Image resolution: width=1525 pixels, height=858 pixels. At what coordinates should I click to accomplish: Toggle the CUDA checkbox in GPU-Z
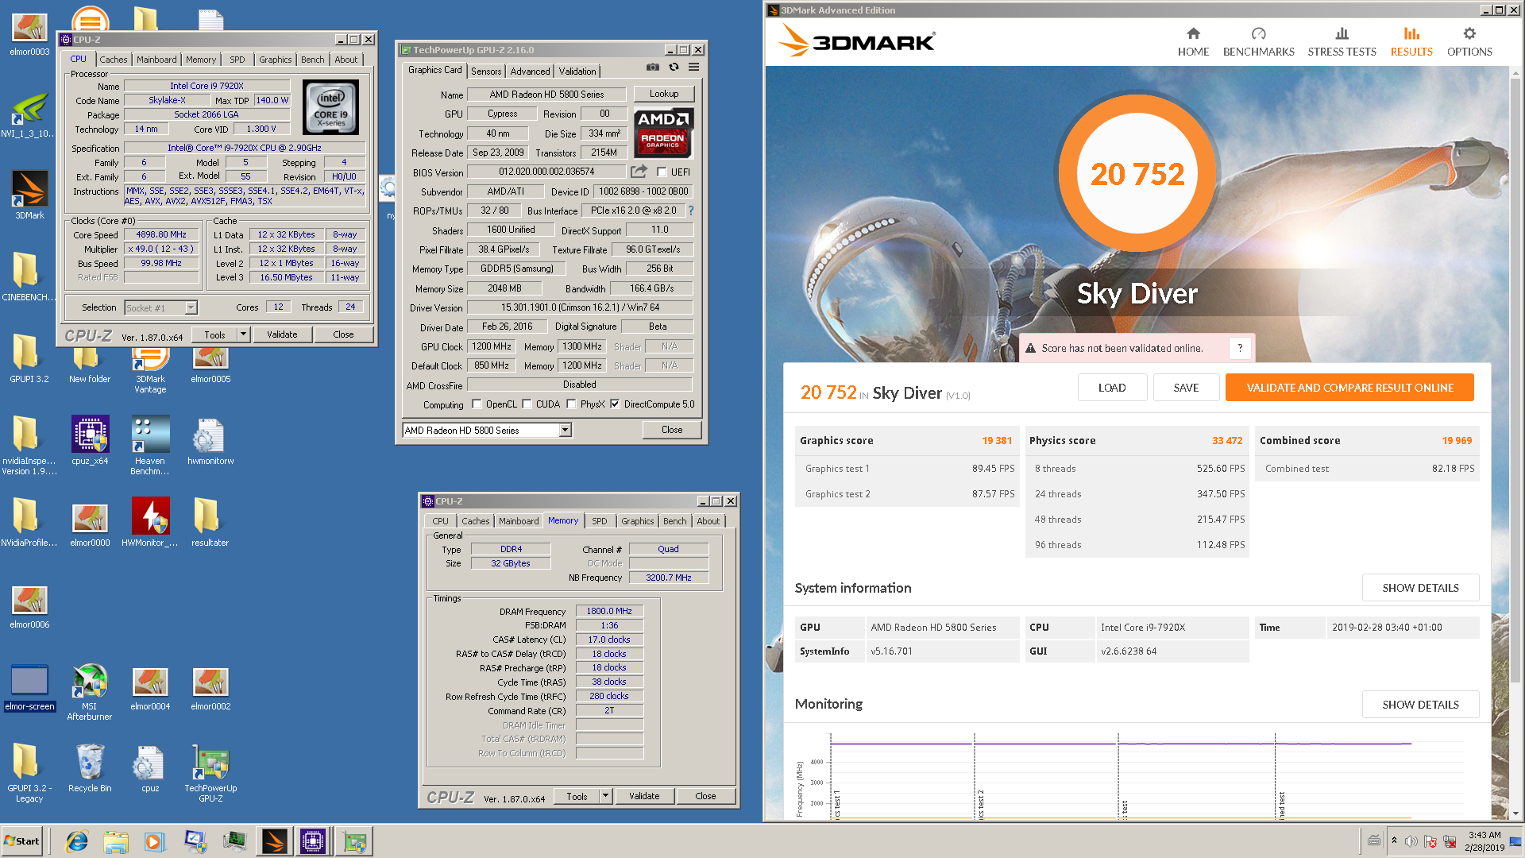(527, 404)
